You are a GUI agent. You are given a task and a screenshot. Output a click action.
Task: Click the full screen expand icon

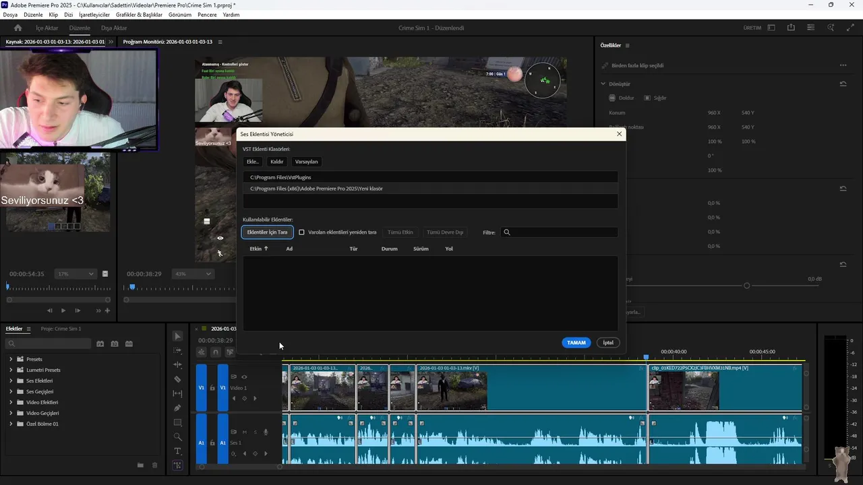(x=850, y=28)
